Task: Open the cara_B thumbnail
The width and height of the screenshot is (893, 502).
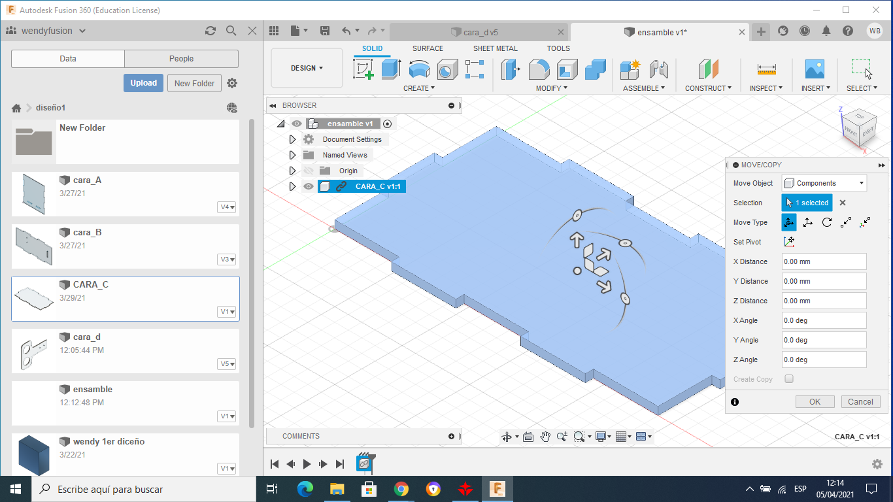Action: (34, 246)
